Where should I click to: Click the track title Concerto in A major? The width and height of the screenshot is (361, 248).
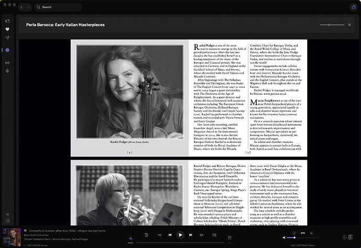click(x=67, y=231)
